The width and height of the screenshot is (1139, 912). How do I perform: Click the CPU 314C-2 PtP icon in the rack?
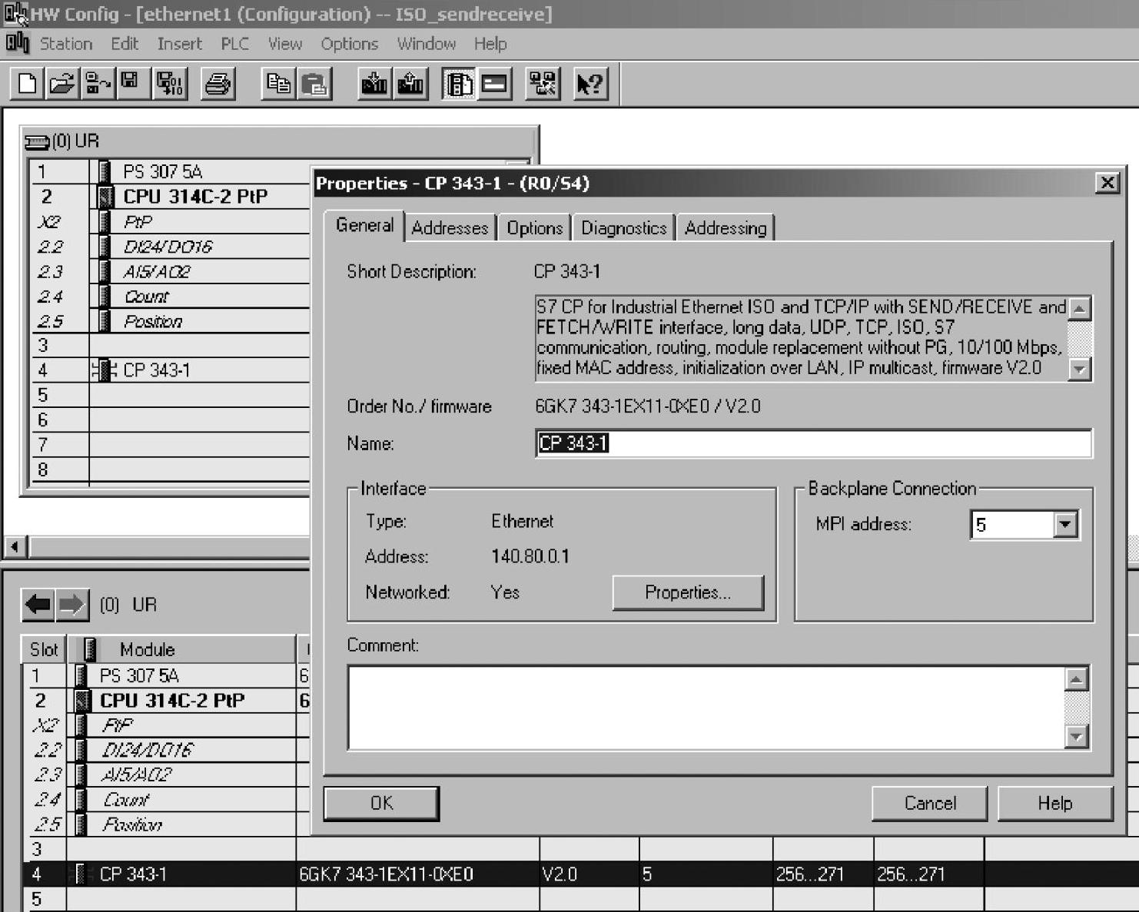pos(106,197)
